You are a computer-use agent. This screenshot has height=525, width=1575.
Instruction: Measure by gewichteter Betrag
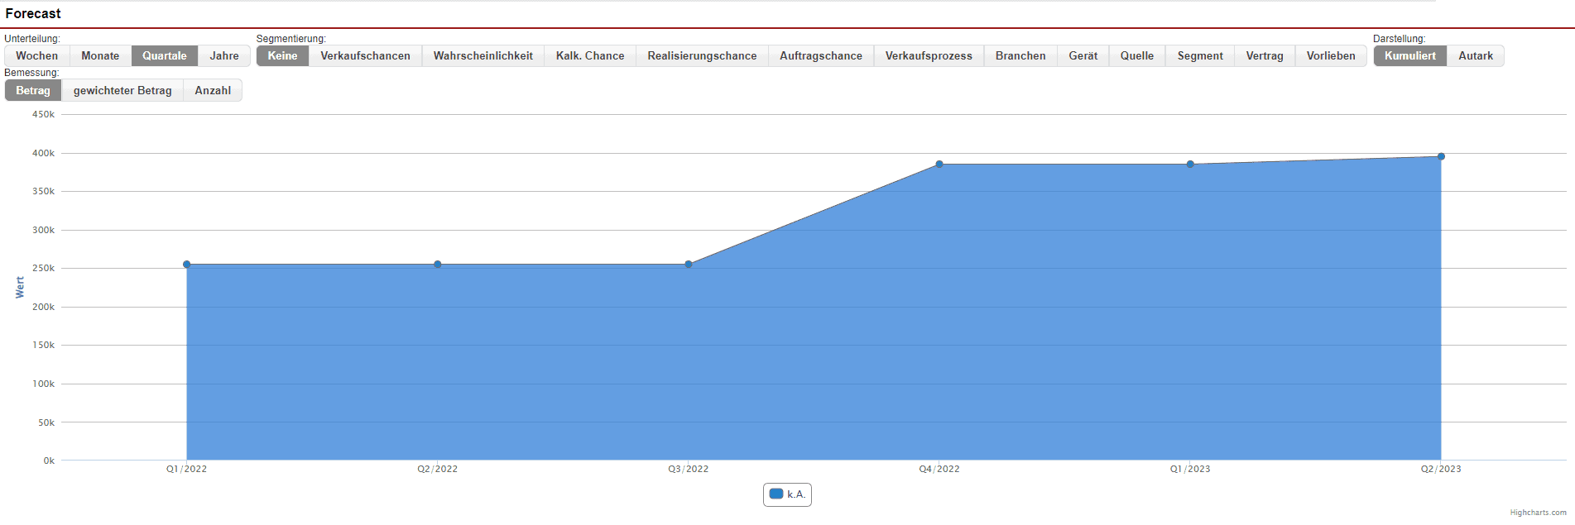click(122, 90)
